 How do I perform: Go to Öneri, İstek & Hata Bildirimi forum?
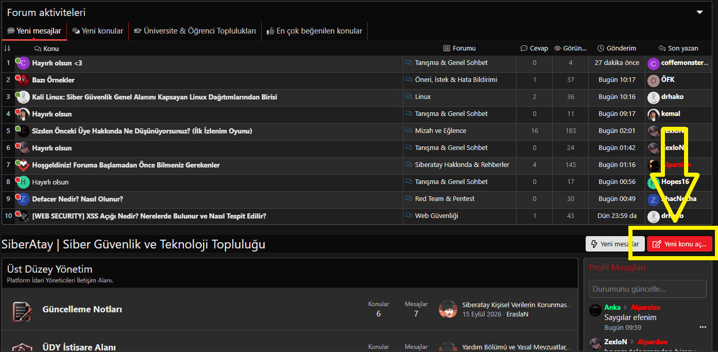click(x=456, y=80)
